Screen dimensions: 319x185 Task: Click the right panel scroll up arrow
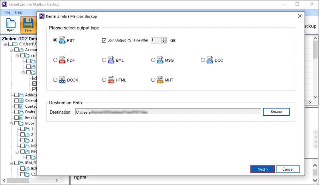click(x=315, y=38)
